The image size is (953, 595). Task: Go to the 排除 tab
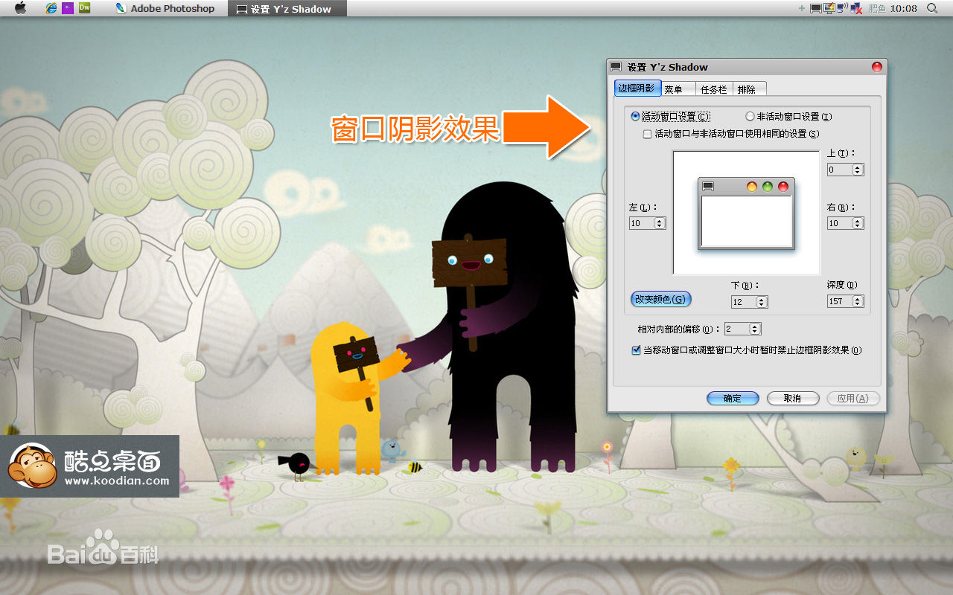pos(749,89)
